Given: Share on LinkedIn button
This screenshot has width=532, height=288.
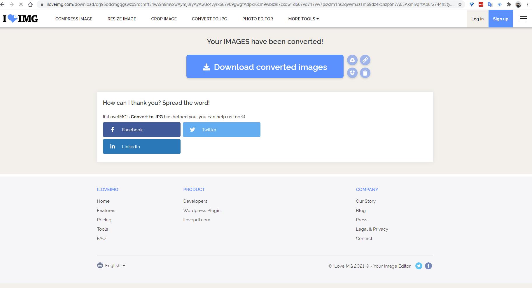Looking at the screenshot, I should 142,146.
